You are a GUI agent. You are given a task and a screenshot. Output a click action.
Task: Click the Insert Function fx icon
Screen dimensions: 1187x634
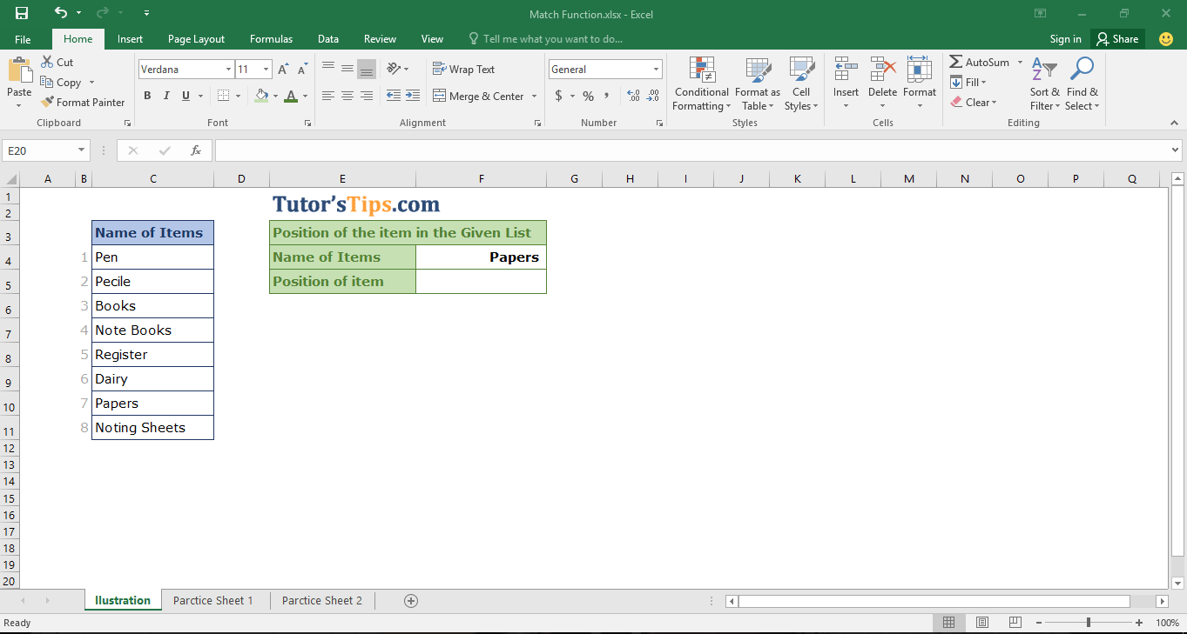pos(196,150)
